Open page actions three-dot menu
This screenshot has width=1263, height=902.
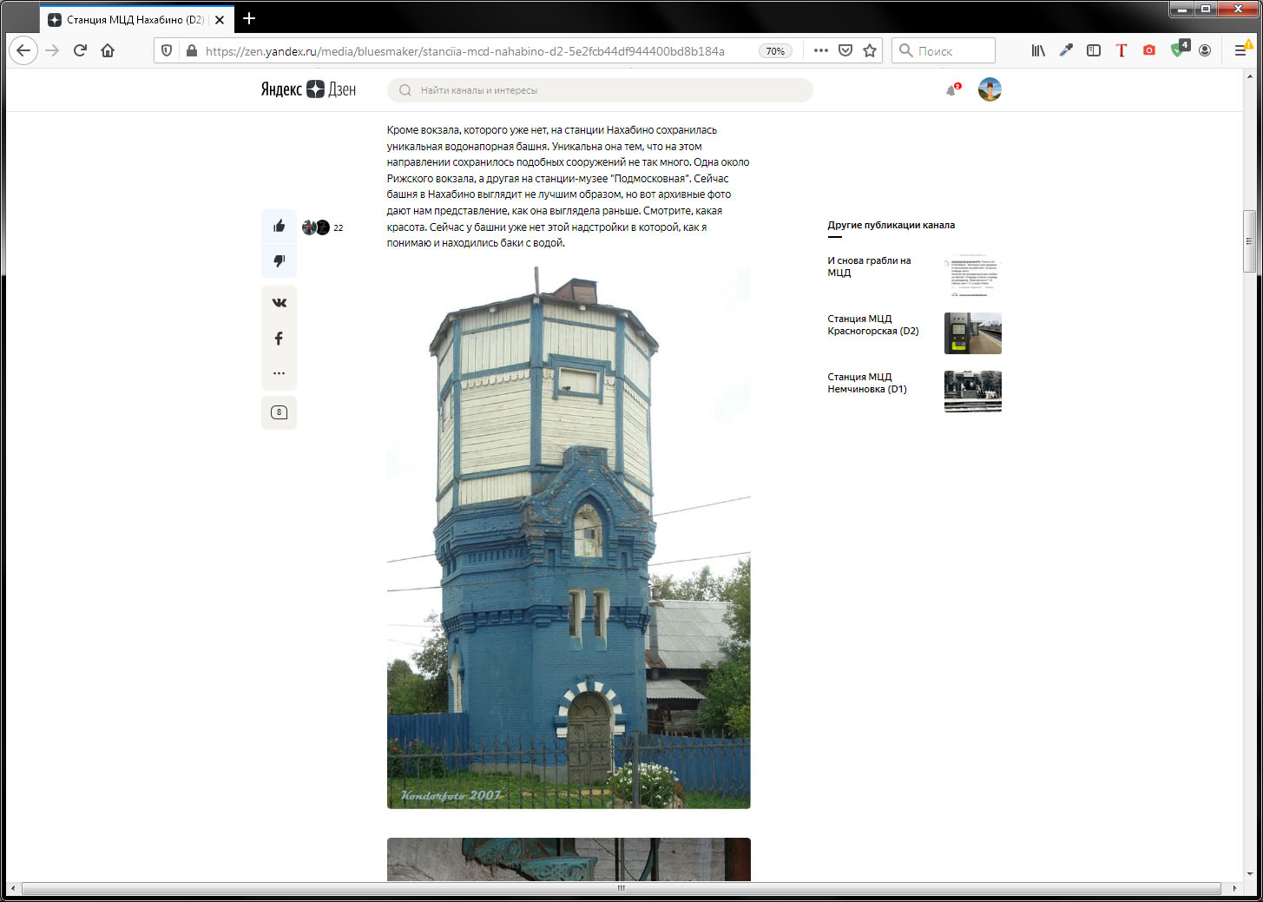pos(820,50)
